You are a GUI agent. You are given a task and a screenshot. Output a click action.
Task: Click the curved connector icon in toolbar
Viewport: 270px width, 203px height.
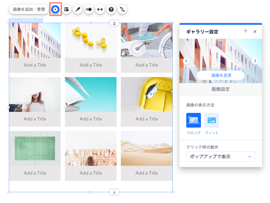122,9
